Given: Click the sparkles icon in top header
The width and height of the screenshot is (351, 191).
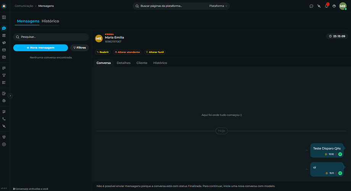Looking at the screenshot, I should (319, 6).
